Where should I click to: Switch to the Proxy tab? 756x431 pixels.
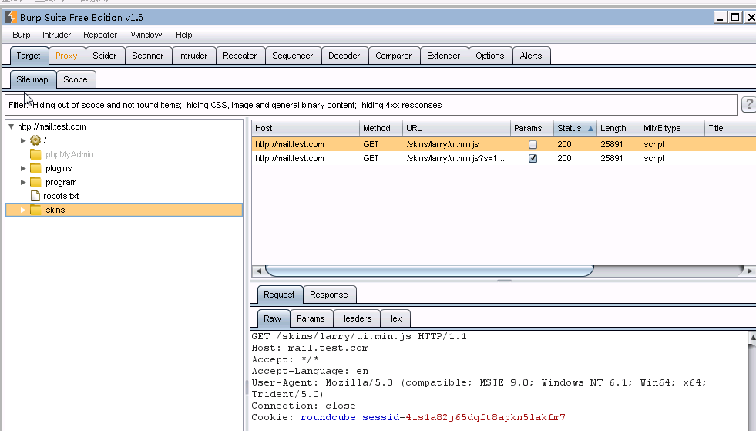(66, 56)
